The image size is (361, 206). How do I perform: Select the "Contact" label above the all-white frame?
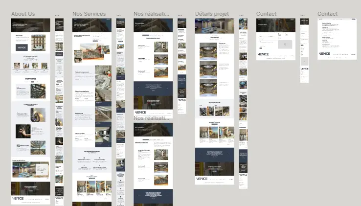[x=327, y=14]
